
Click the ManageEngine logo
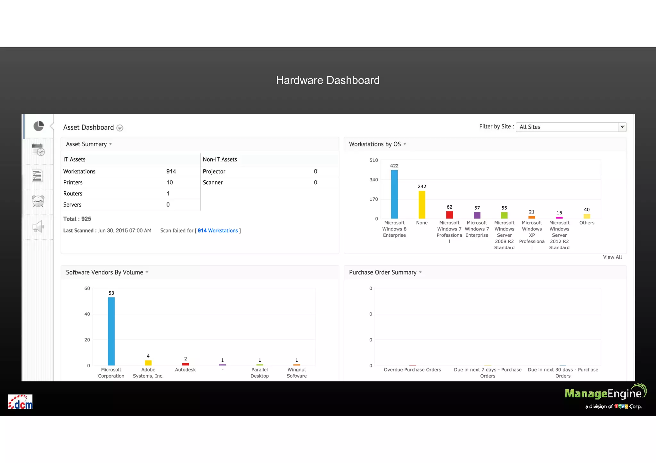(x=605, y=396)
